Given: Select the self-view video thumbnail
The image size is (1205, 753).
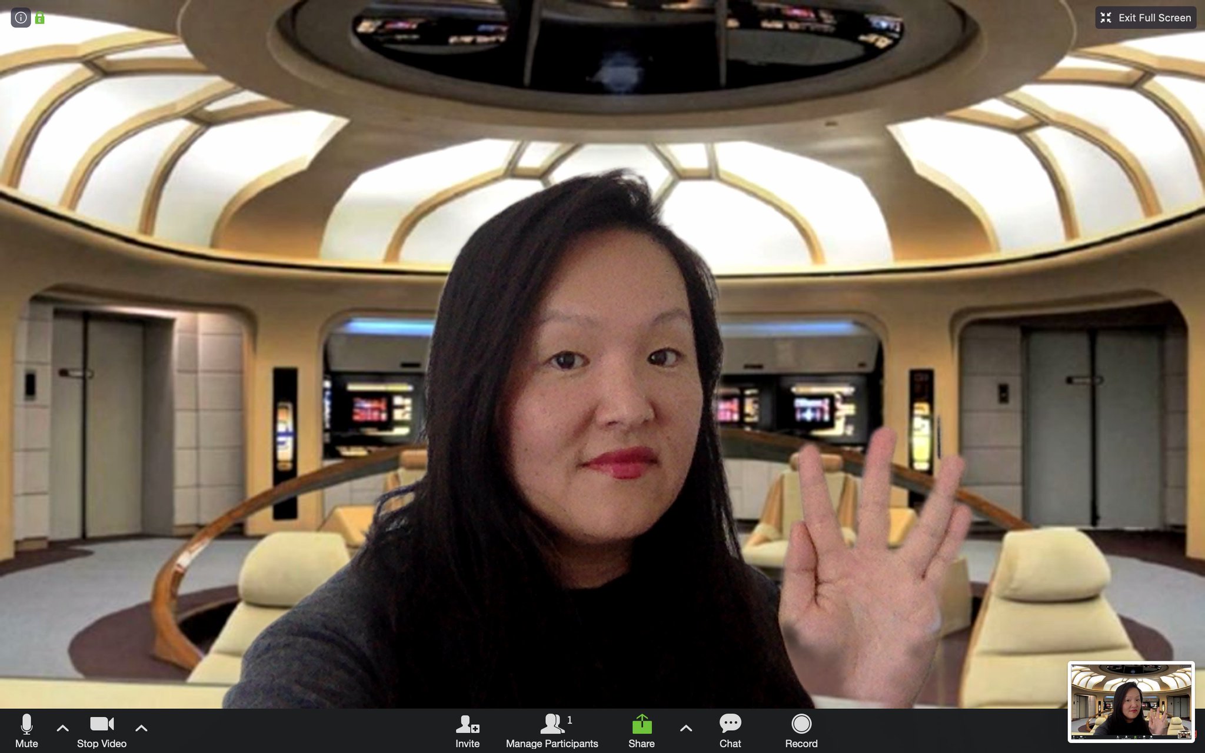Looking at the screenshot, I should 1131,702.
